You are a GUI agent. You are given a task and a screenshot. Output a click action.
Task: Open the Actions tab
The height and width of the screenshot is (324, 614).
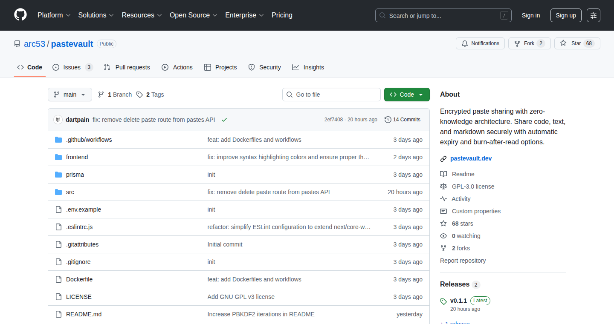pyautogui.click(x=177, y=67)
